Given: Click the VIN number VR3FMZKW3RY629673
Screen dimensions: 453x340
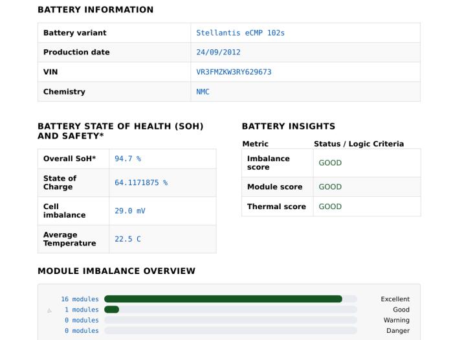Looking at the screenshot, I should [234, 72].
